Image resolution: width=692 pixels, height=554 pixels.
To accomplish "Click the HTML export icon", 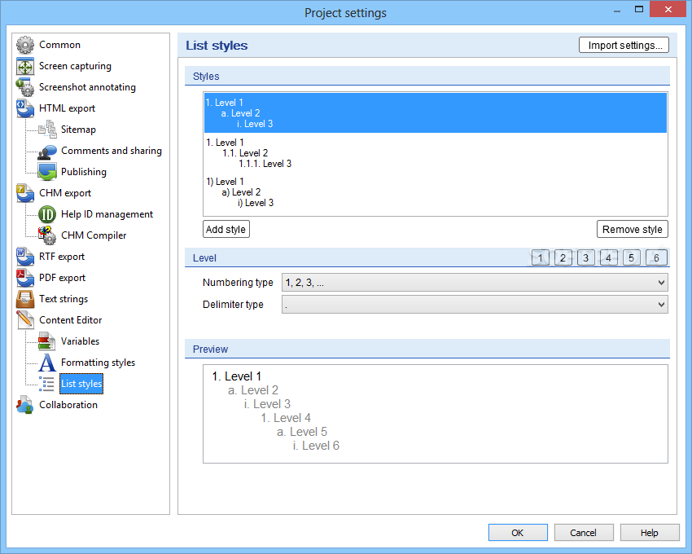I will [25, 108].
